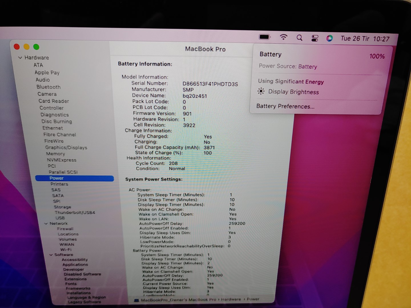Click Hardware in the bottom path bar
This screenshot has height=308, width=411.
(x=231, y=299)
